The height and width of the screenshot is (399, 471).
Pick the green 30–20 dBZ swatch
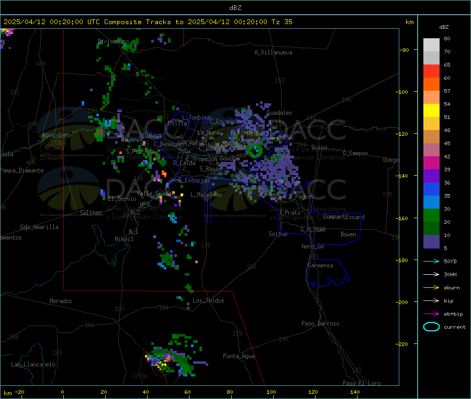pyautogui.click(x=431, y=215)
